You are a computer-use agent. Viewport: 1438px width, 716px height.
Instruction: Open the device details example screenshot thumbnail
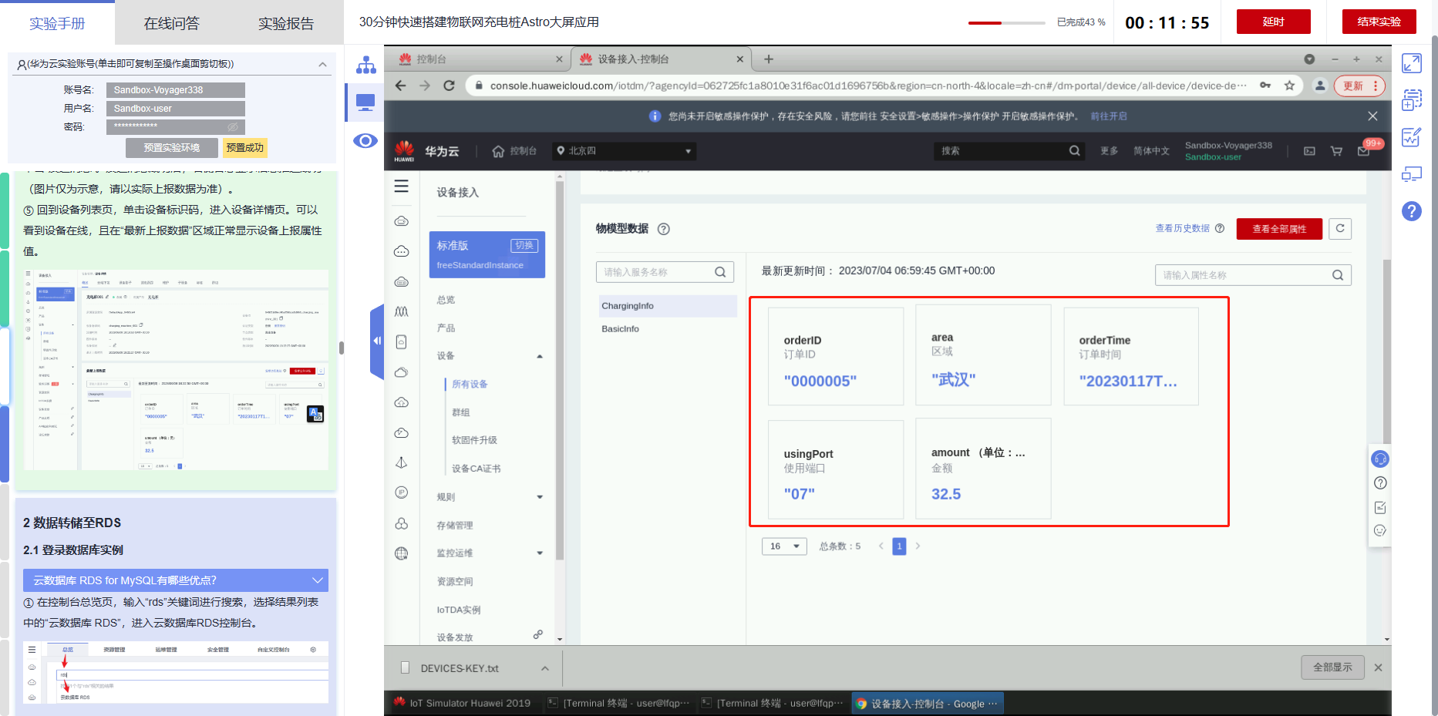click(x=176, y=370)
